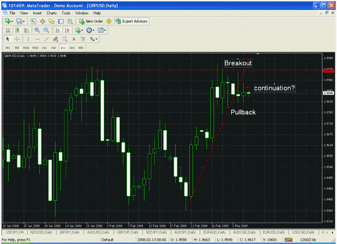Open the Navigator folder-star icon
This screenshot has height=244, width=337.
tap(52, 21)
